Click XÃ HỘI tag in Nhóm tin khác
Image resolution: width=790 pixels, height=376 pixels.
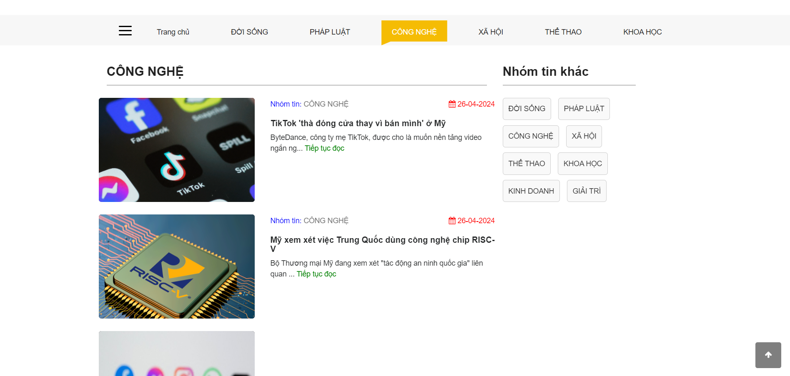tap(584, 136)
